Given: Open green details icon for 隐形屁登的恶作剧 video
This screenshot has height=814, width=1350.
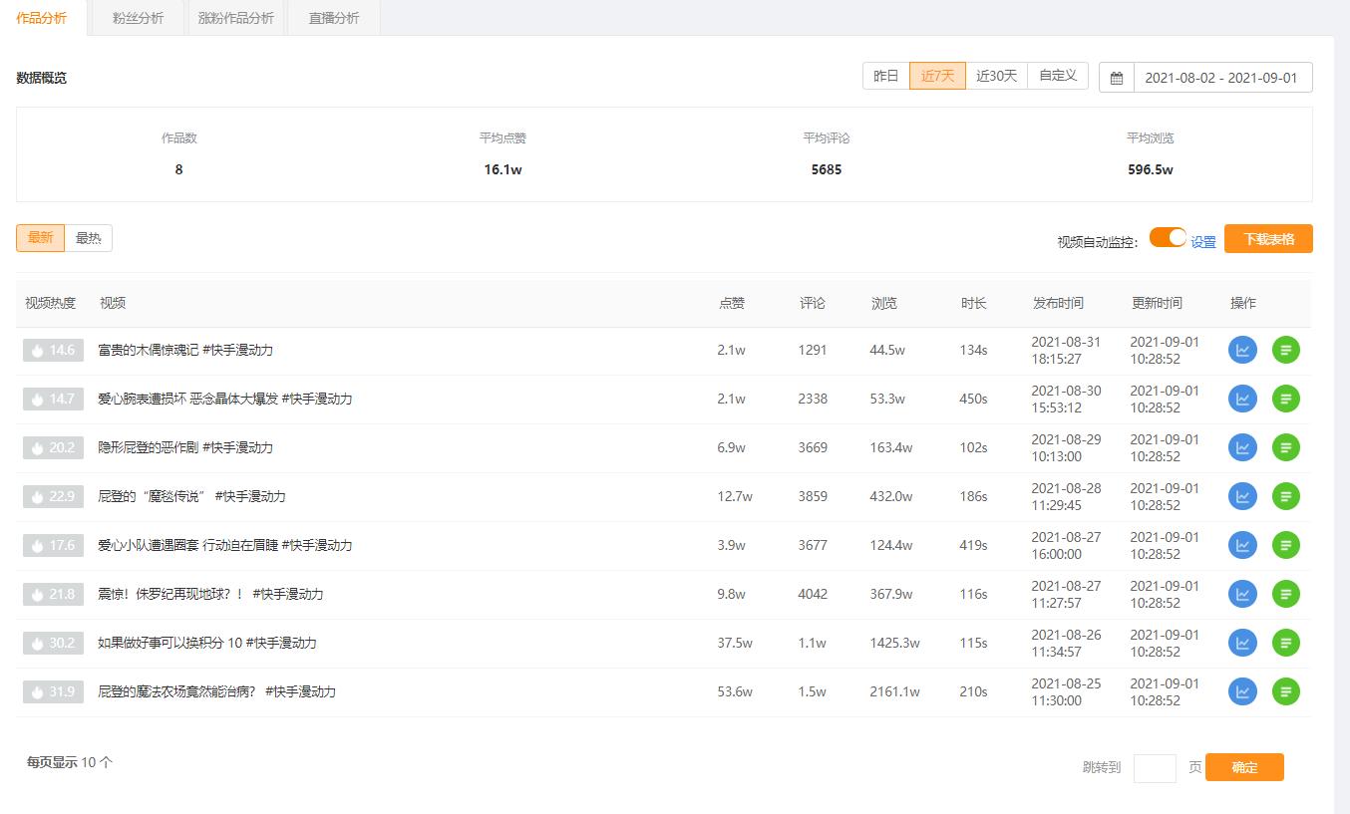Looking at the screenshot, I should 1286,447.
